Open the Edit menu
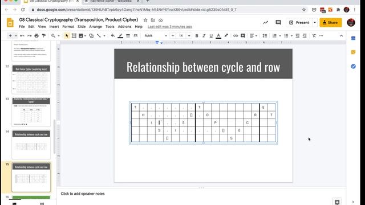 (31, 27)
